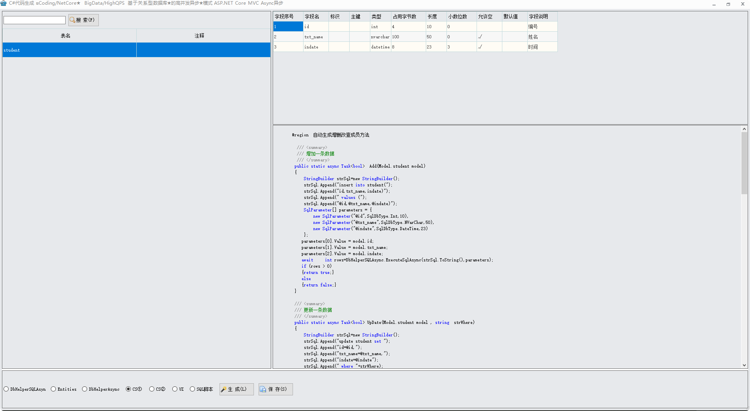Click the 标识 column header
The width and height of the screenshot is (750, 411).
[x=339, y=16]
